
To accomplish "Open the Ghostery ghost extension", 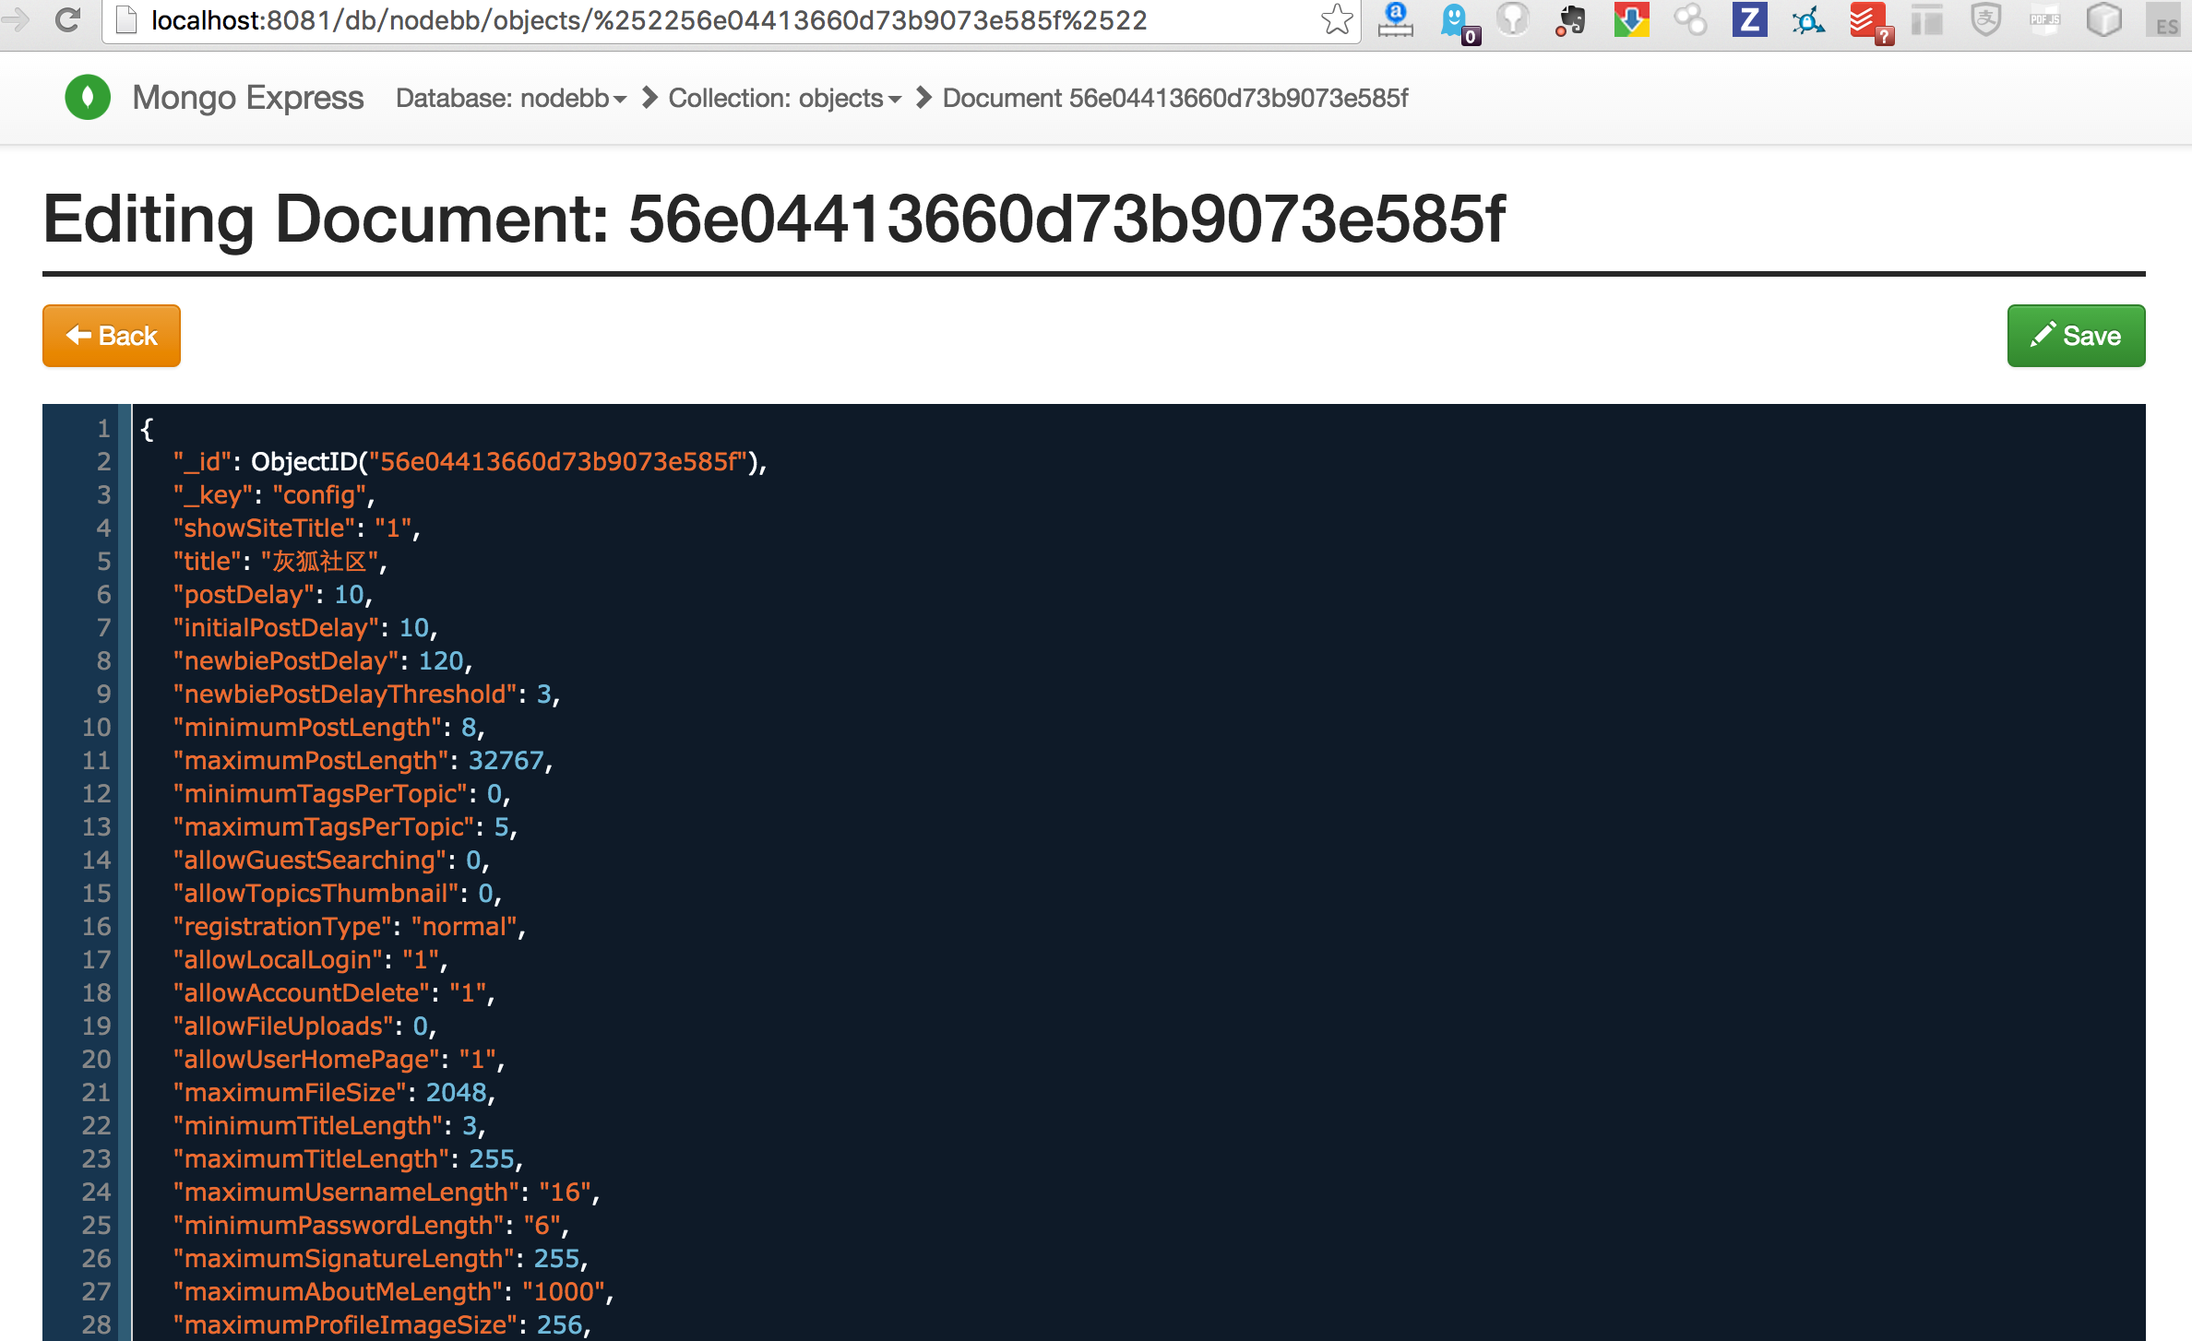I will click(x=1456, y=20).
